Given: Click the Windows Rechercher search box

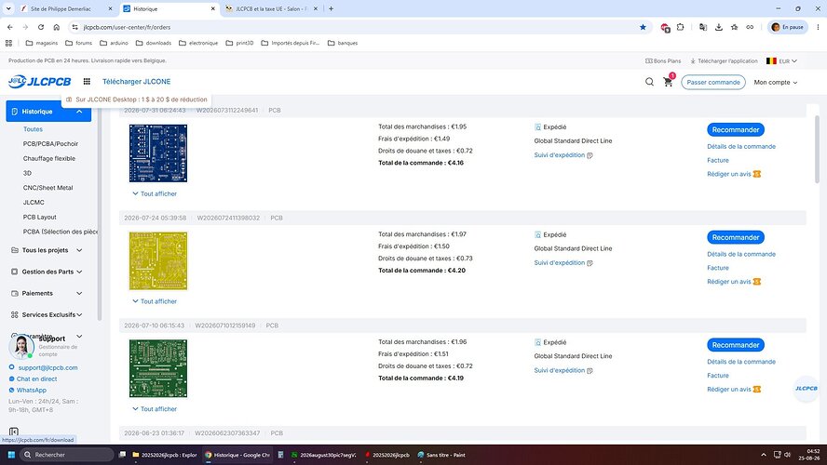Looking at the screenshot, I should (67, 455).
